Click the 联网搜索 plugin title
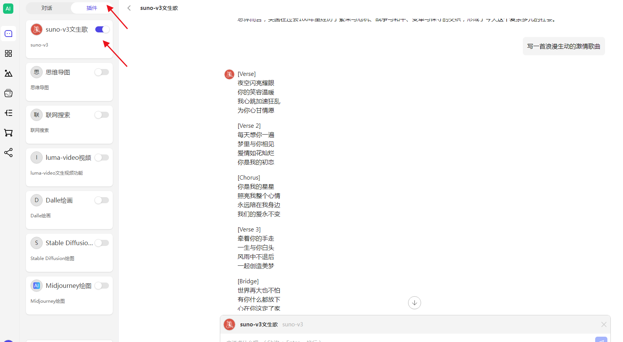623x342 pixels. [58, 115]
